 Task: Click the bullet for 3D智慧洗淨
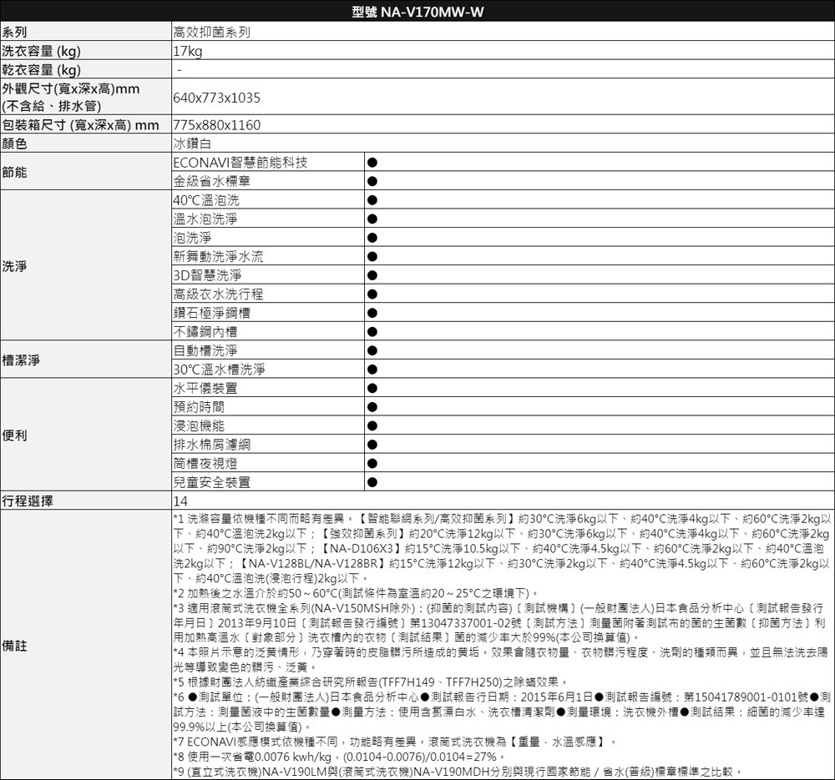point(372,275)
